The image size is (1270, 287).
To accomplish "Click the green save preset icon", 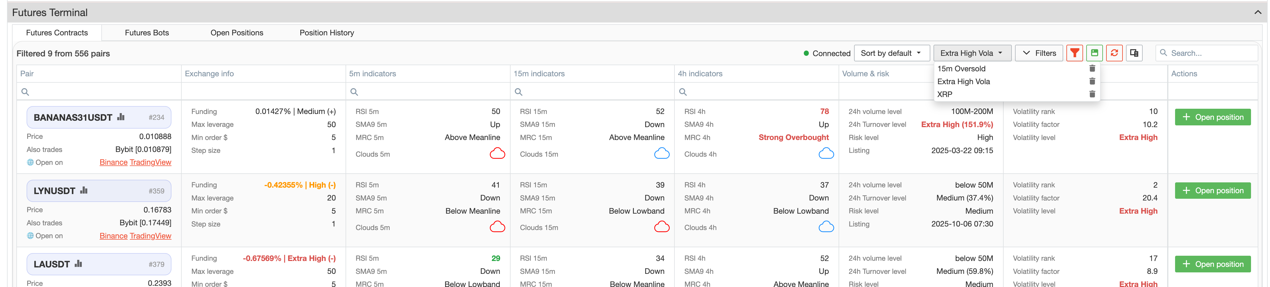I will click(1094, 53).
